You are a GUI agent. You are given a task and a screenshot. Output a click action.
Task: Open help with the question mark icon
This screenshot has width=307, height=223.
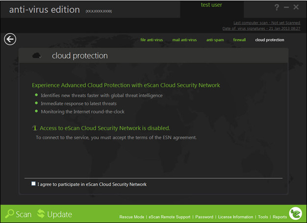277,7
